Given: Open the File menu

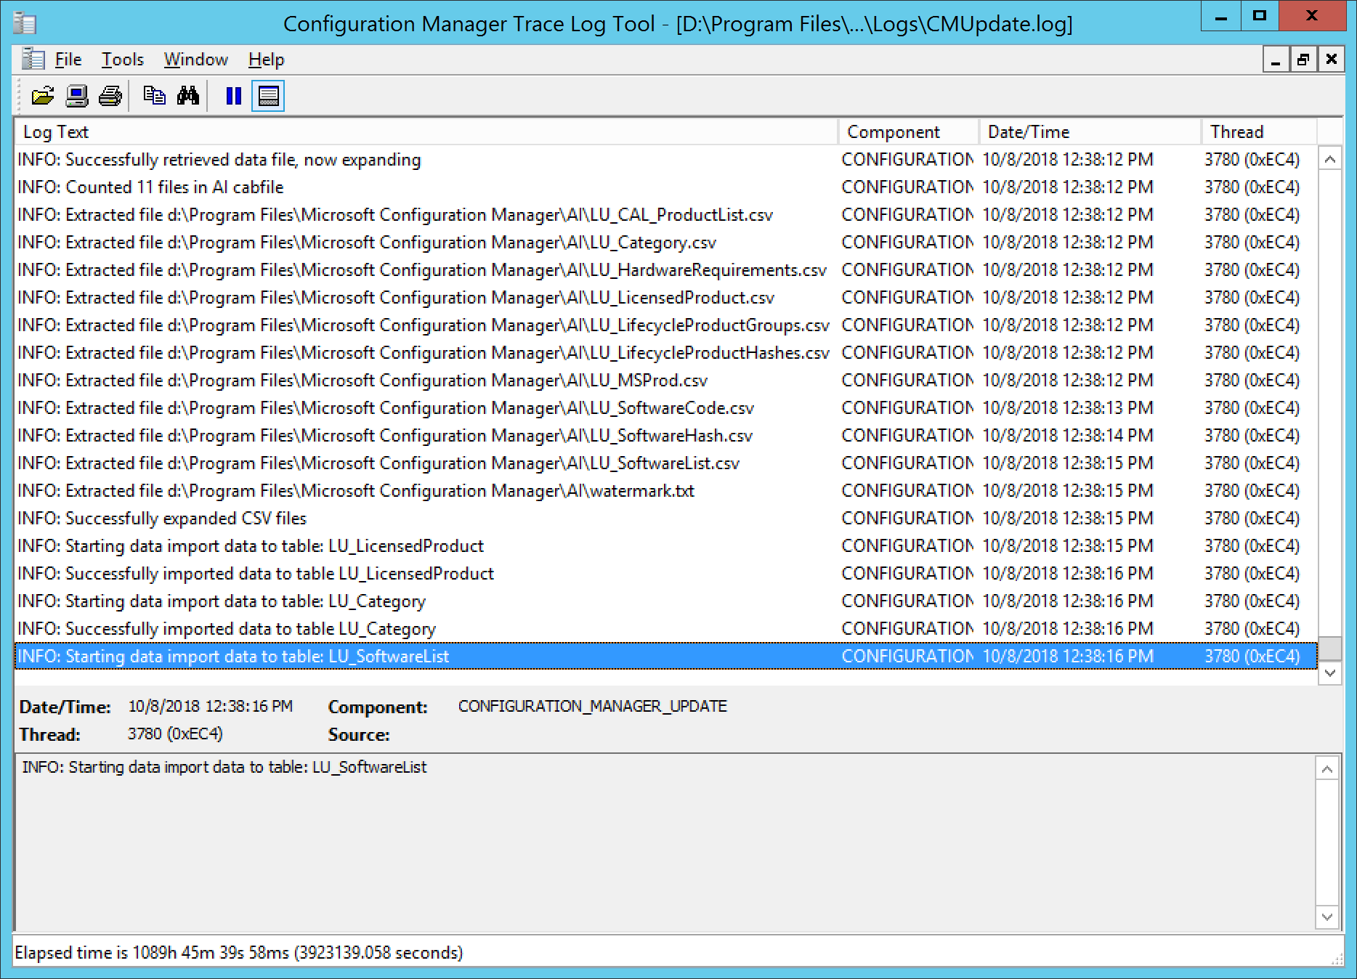Looking at the screenshot, I should [x=68, y=60].
